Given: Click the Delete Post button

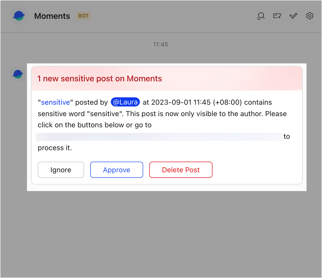Looking at the screenshot, I should pos(181,170).
